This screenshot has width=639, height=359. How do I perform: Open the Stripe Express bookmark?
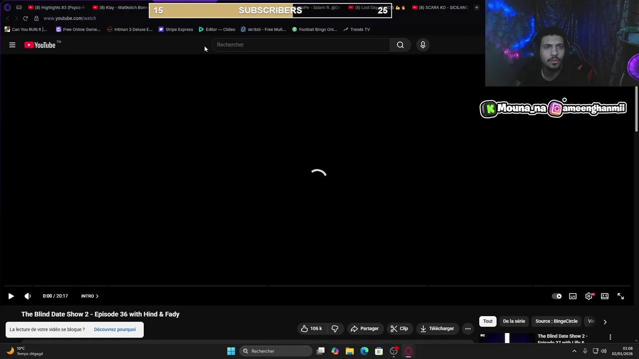pos(176,29)
